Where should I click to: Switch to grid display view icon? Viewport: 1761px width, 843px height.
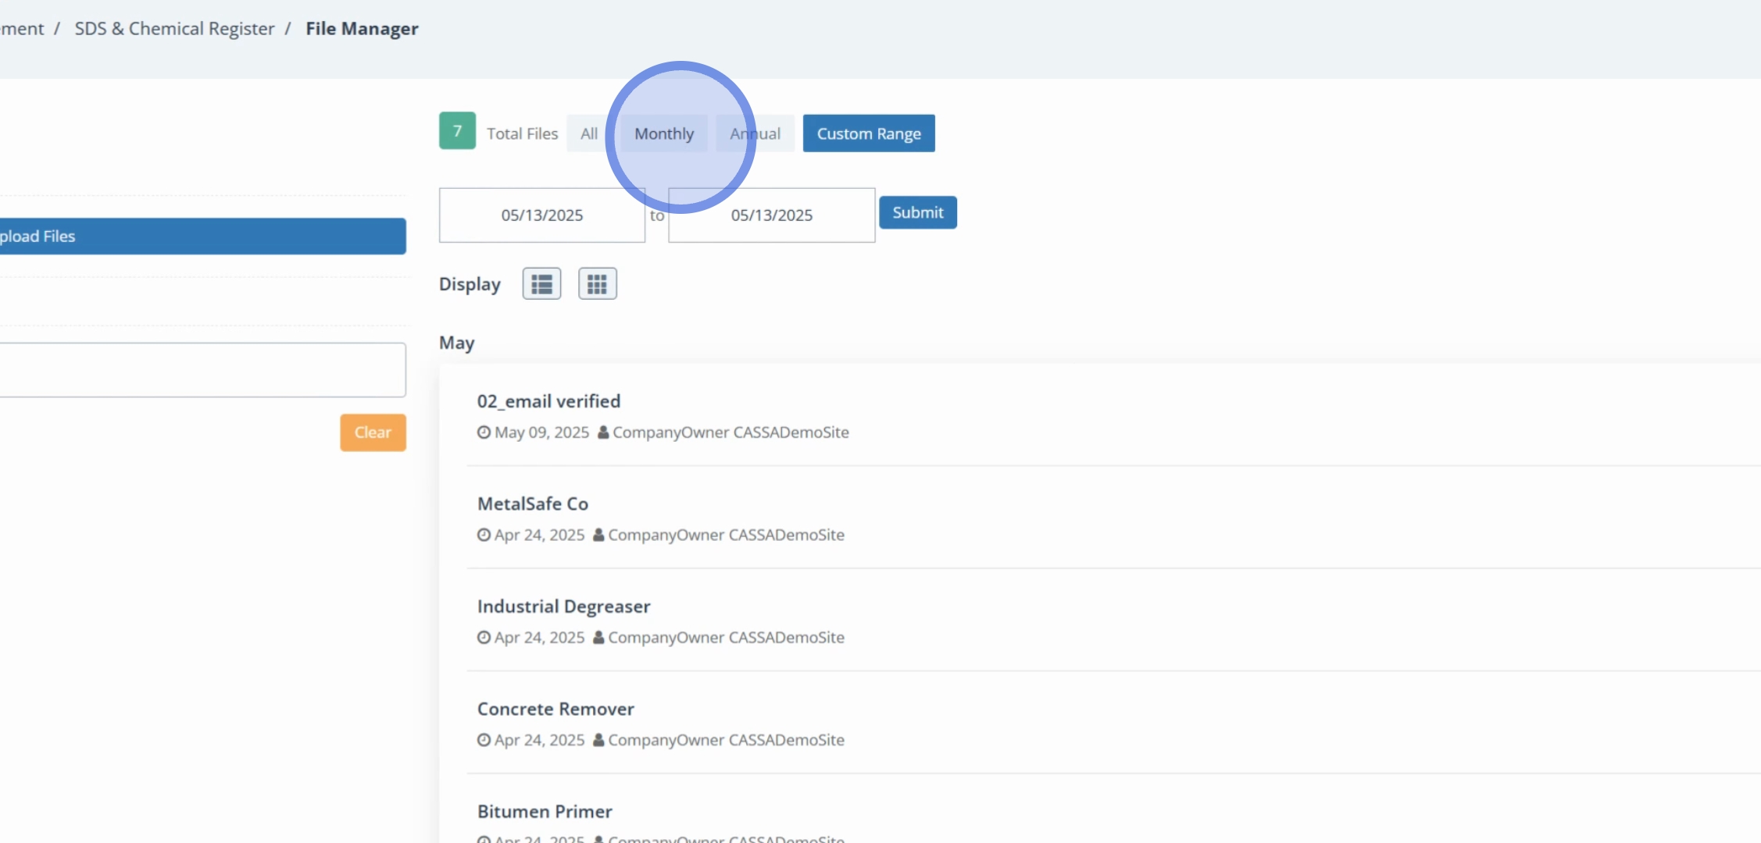pyautogui.click(x=597, y=284)
